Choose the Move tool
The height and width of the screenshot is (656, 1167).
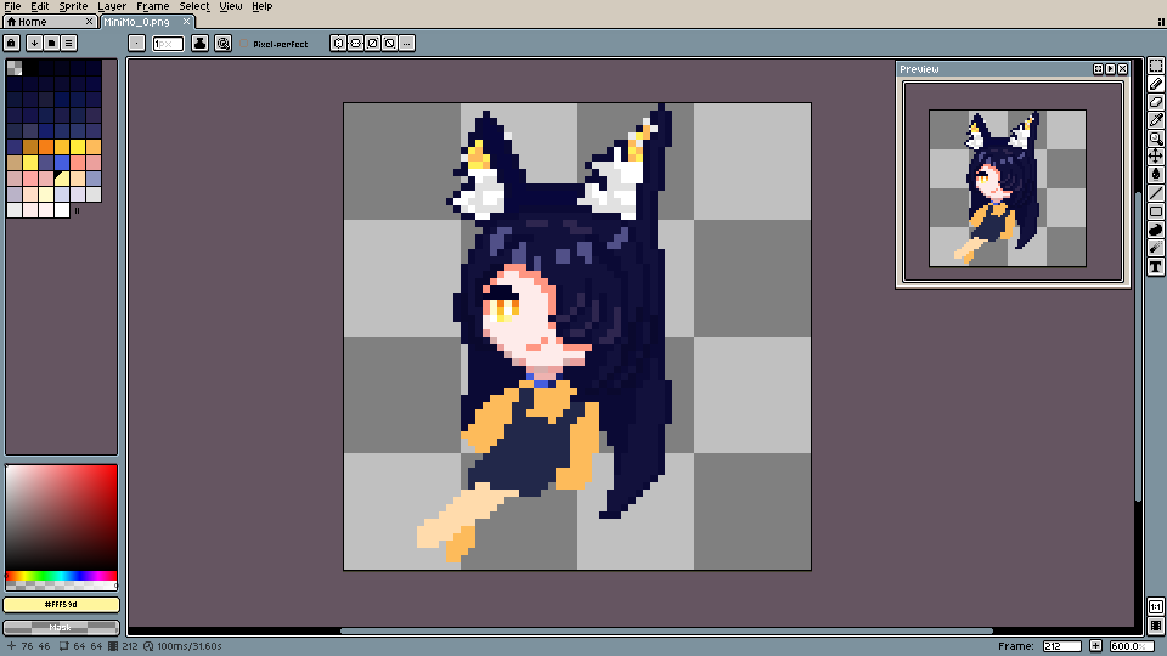pyautogui.click(x=1155, y=157)
